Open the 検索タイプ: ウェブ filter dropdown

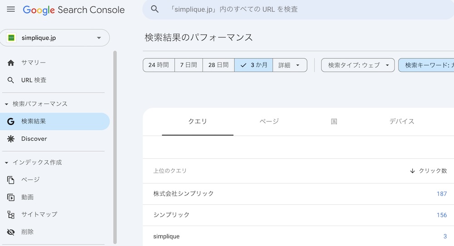coord(358,65)
